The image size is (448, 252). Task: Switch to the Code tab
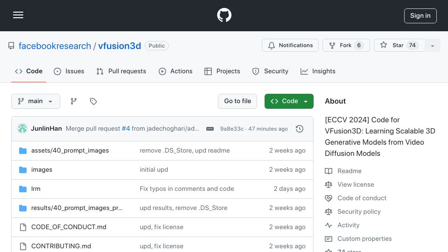pos(28,71)
